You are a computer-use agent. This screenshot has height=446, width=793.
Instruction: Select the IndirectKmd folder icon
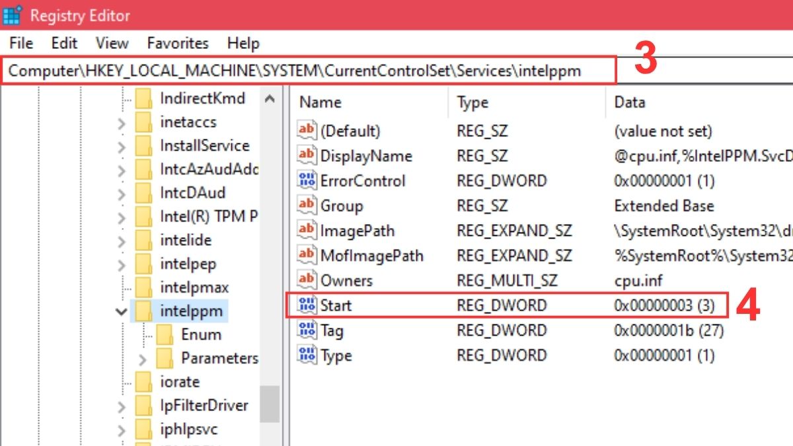[x=144, y=98]
